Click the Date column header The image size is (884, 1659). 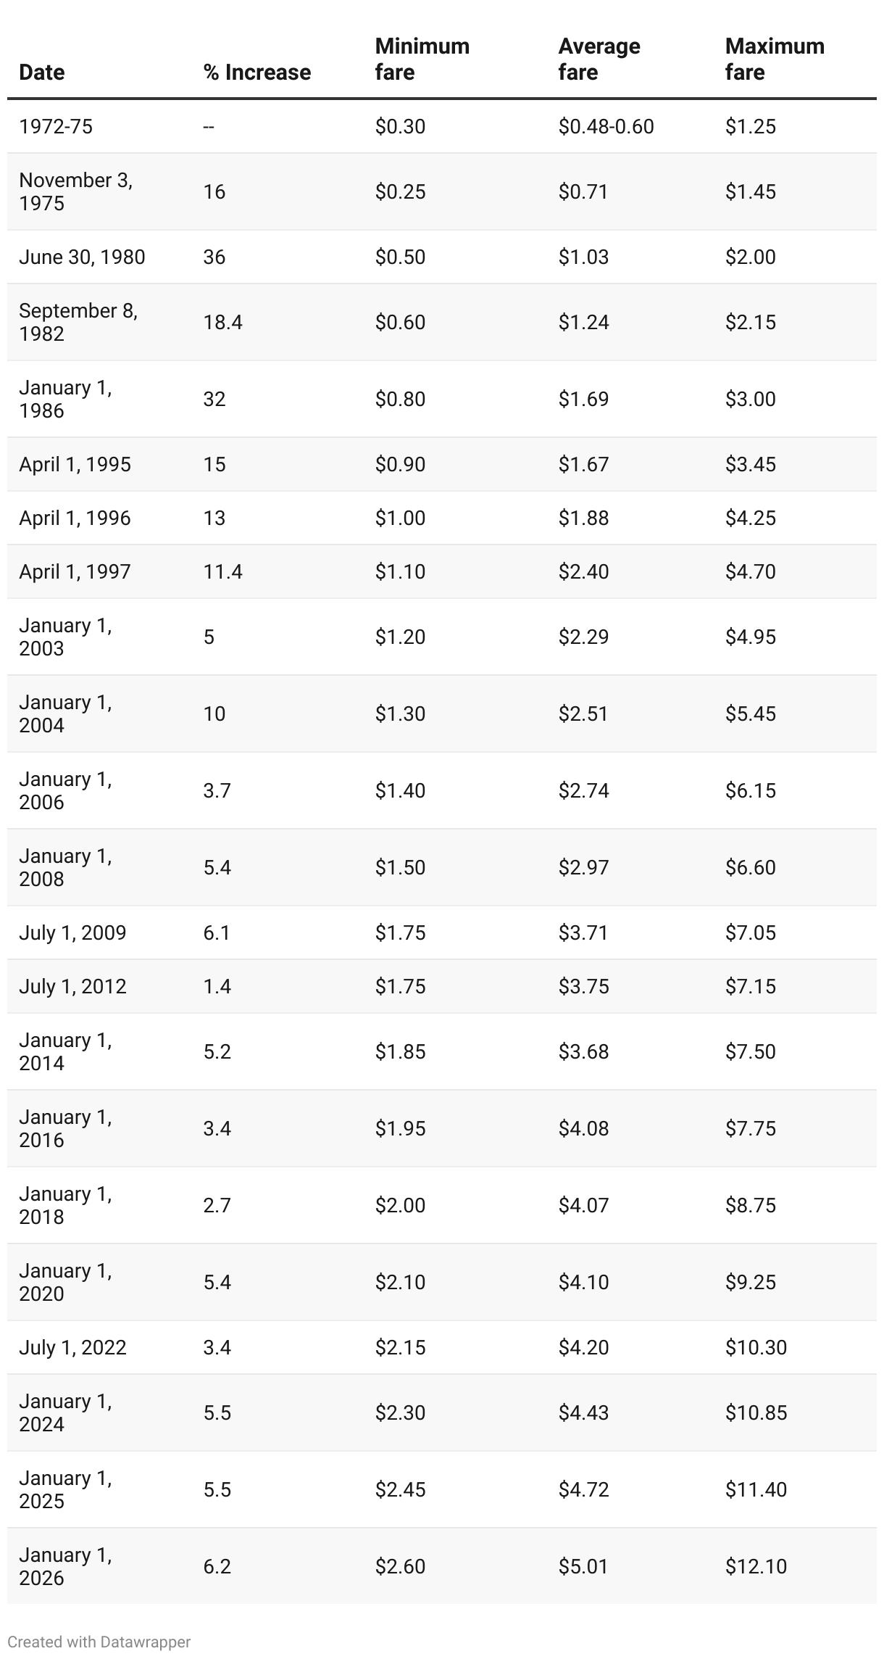(42, 73)
